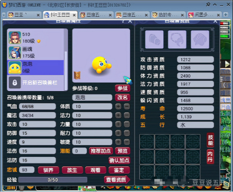The width and height of the screenshot is (233, 192).
Task: Increase 耐力 attribute point
Action: tap(118, 133)
